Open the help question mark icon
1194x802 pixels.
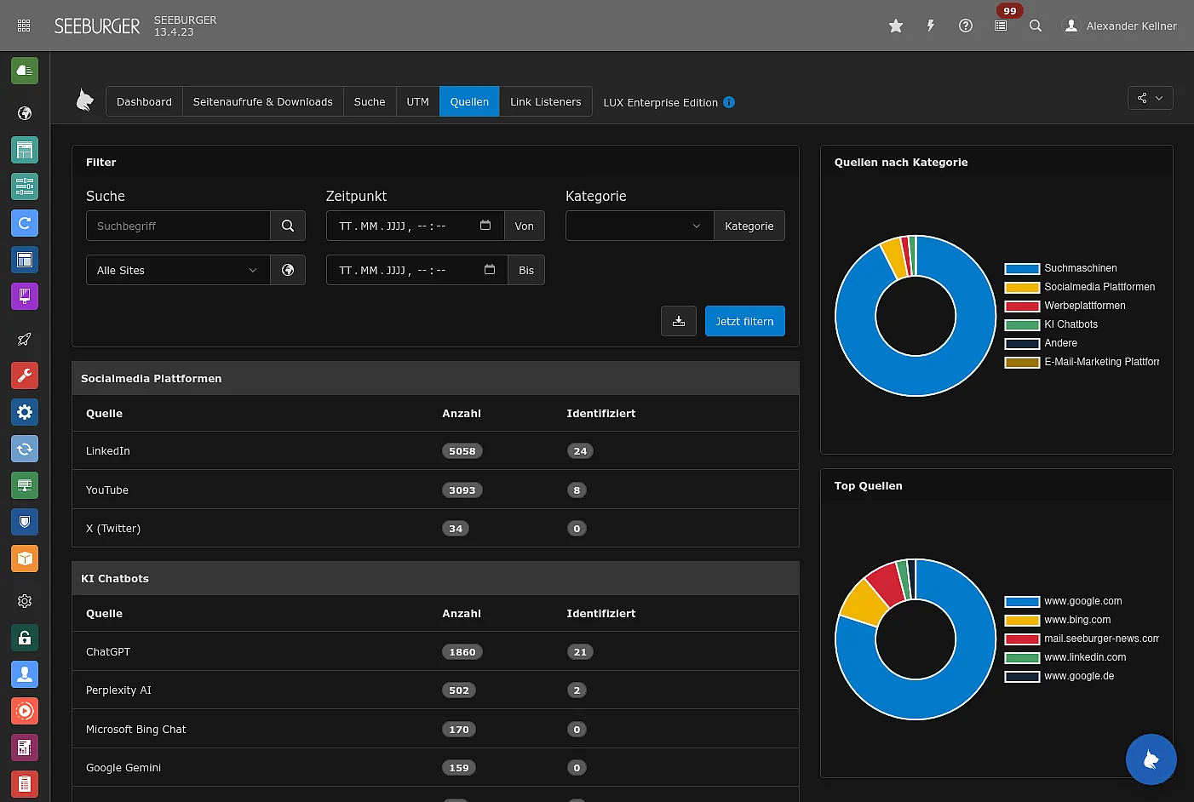pos(966,26)
